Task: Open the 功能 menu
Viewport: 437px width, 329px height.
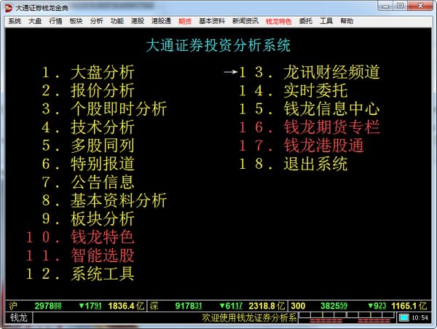Action: (117, 21)
